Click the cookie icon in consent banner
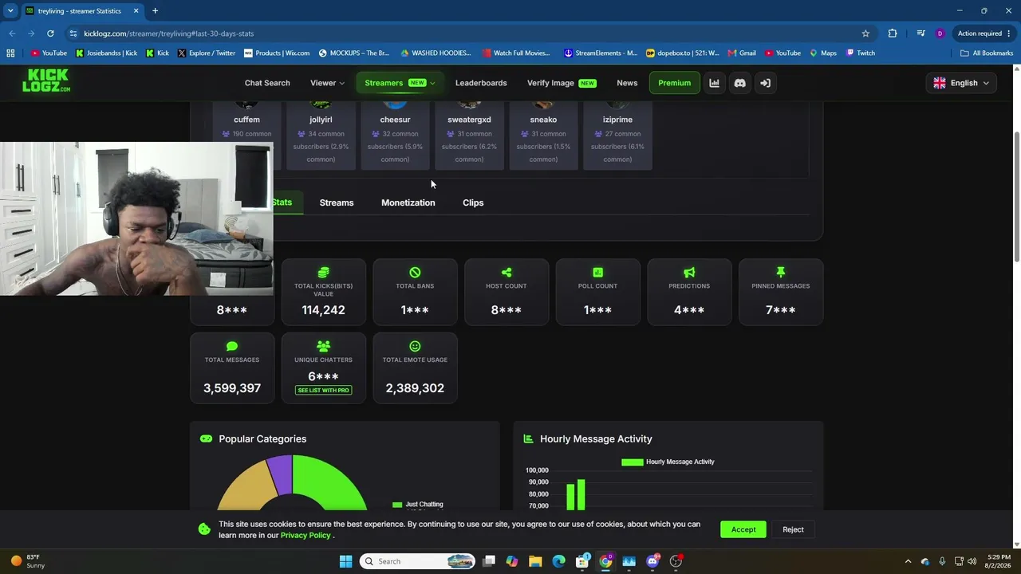This screenshot has height=574, width=1021. click(x=204, y=529)
